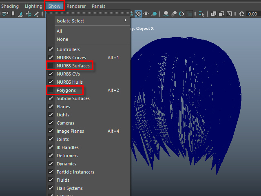
Task: Uncheck NURBS Curves in Show menu
Action: click(51, 58)
